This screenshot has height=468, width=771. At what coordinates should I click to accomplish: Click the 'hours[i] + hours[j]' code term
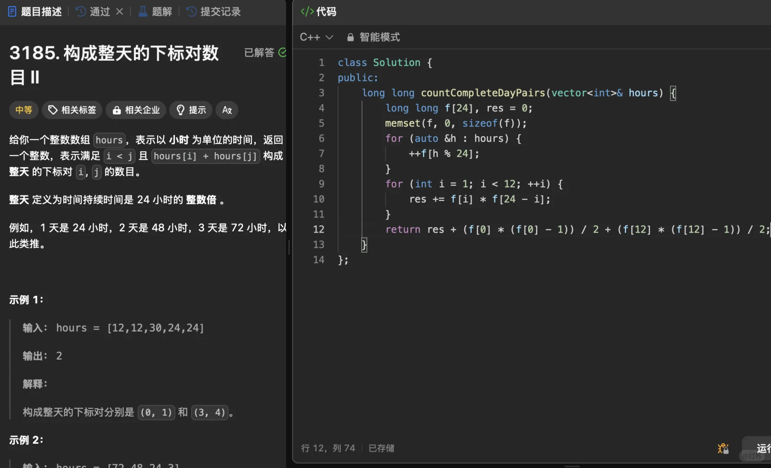pyautogui.click(x=206, y=156)
